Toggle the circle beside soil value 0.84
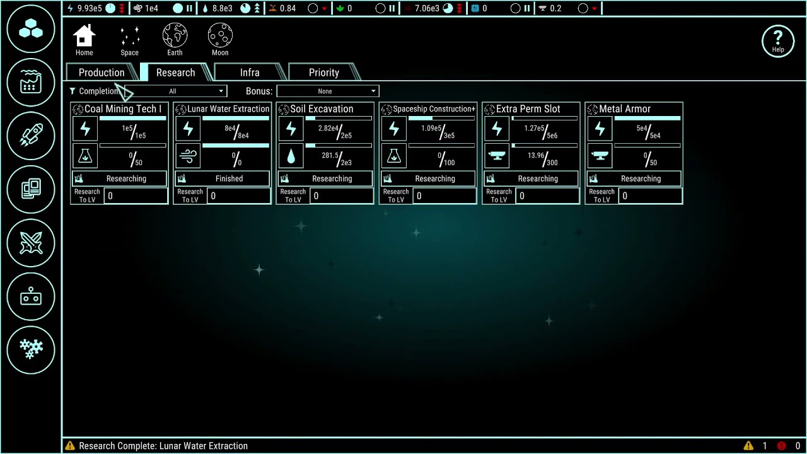Image resolution: width=807 pixels, height=454 pixels. click(313, 8)
